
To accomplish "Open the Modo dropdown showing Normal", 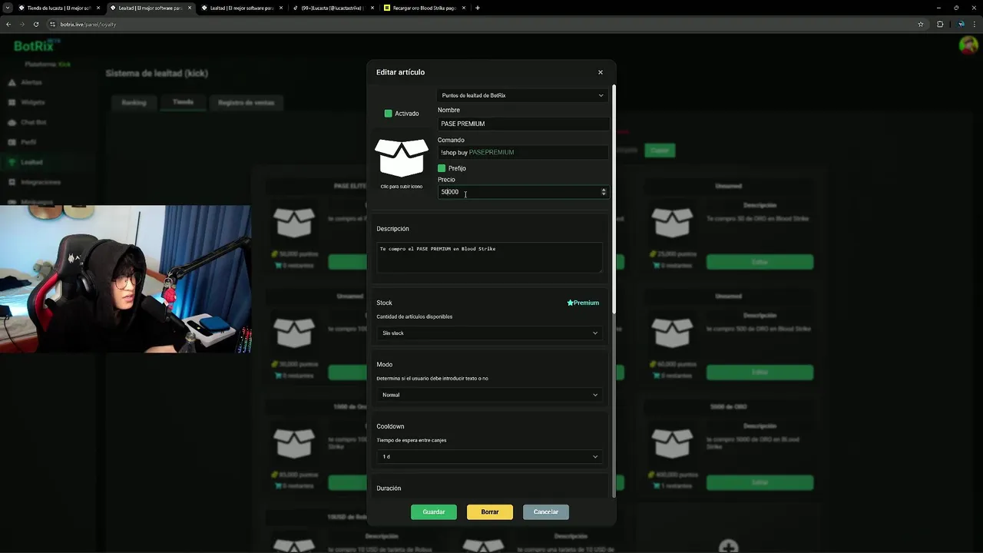I will coord(489,395).
